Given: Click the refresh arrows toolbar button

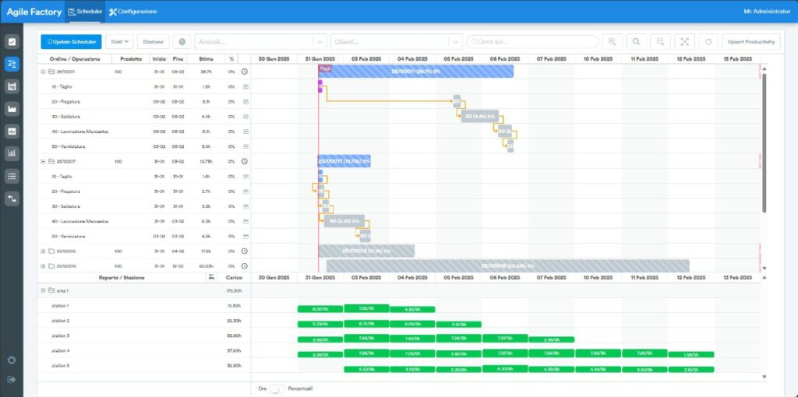Looking at the screenshot, I should 708,42.
